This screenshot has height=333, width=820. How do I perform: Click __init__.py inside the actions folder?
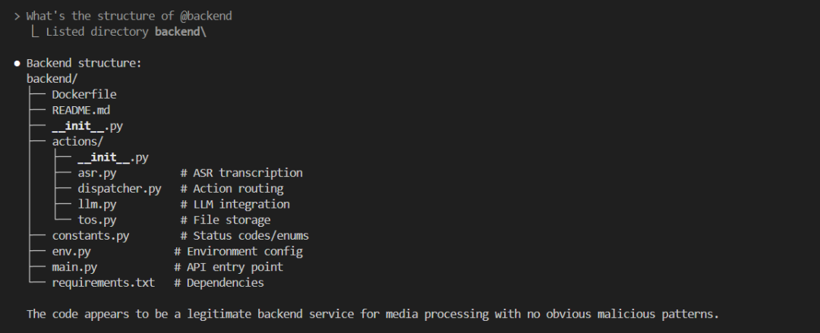(112, 157)
